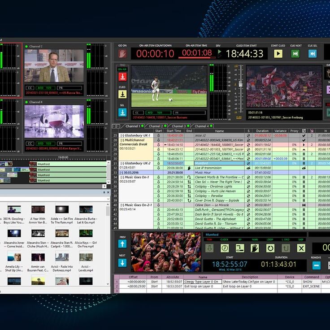
Task: Click the Description header in events table
Action: click(250, 277)
